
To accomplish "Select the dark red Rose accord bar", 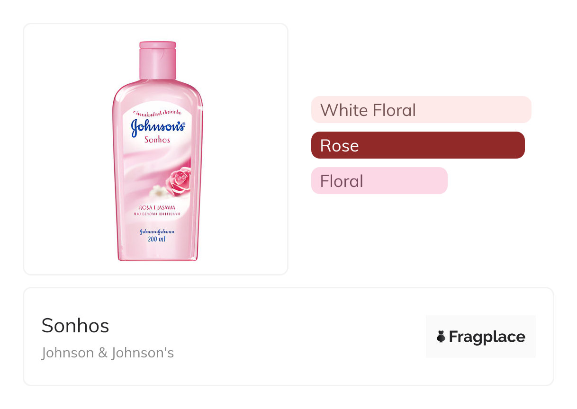I will coord(417,145).
